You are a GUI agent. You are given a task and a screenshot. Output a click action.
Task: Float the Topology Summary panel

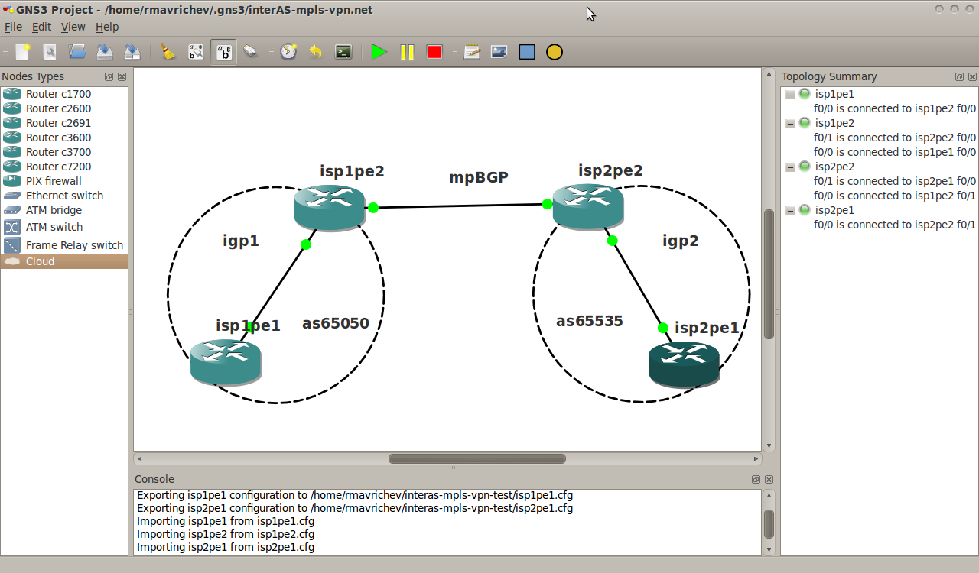pos(959,77)
